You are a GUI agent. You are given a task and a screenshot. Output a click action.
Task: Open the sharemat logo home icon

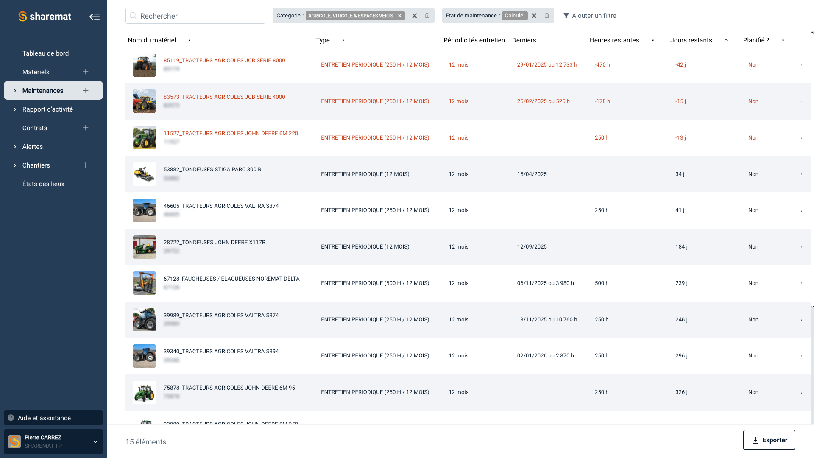[21, 16]
